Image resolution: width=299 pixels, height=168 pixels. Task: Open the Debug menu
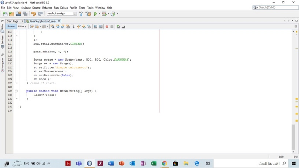point(64,8)
